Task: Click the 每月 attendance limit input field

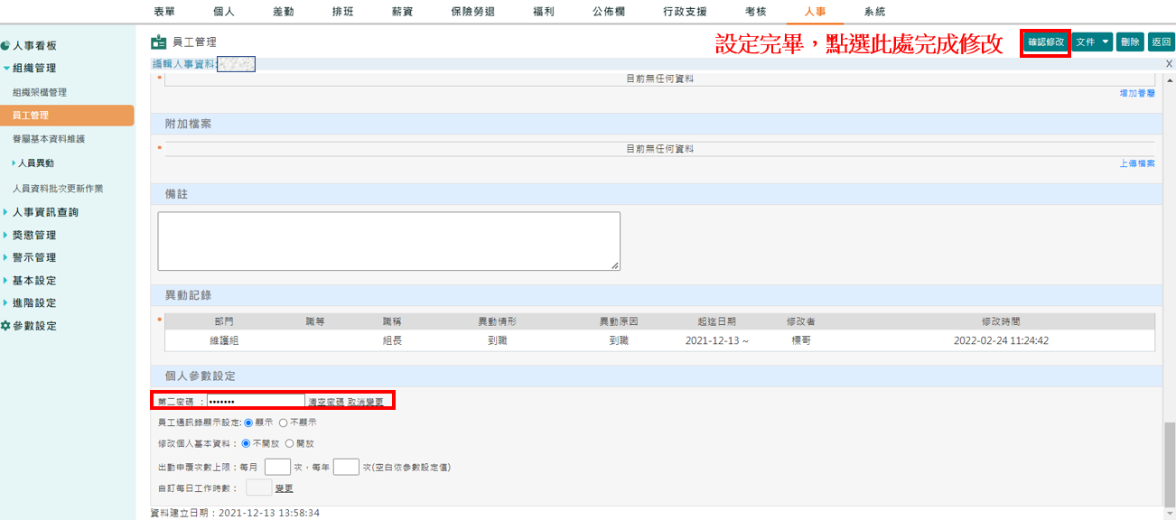Action: pyautogui.click(x=277, y=467)
